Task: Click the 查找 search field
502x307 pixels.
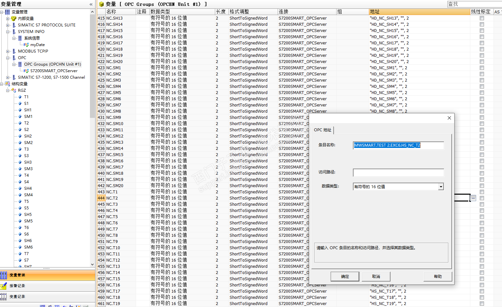Action: click(x=475, y=4)
